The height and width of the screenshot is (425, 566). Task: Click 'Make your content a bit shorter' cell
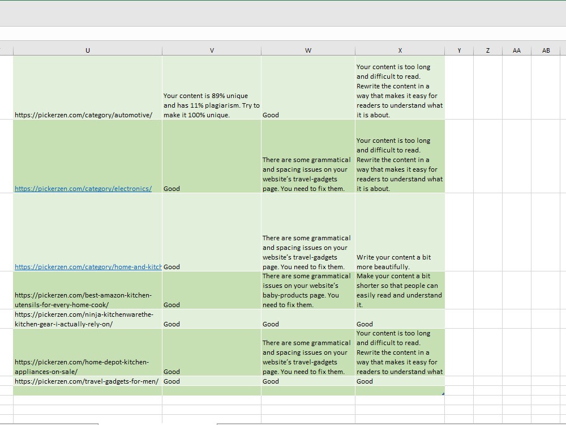coord(400,290)
